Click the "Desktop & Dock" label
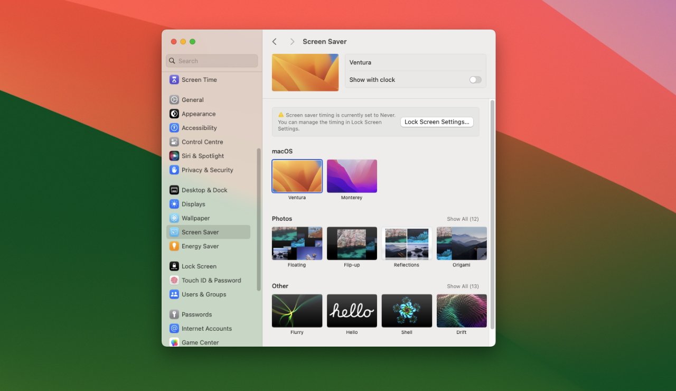676x391 pixels. click(204, 190)
